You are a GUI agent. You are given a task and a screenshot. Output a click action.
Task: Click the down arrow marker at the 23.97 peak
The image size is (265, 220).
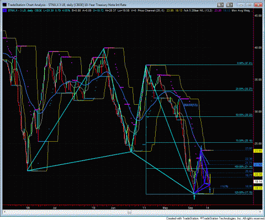point(202,147)
